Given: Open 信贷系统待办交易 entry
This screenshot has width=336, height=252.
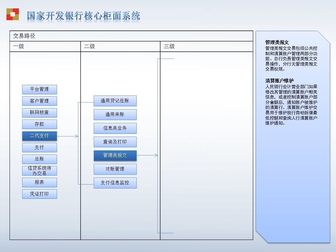Looking at the screenshot, I should tap(39, 171).
